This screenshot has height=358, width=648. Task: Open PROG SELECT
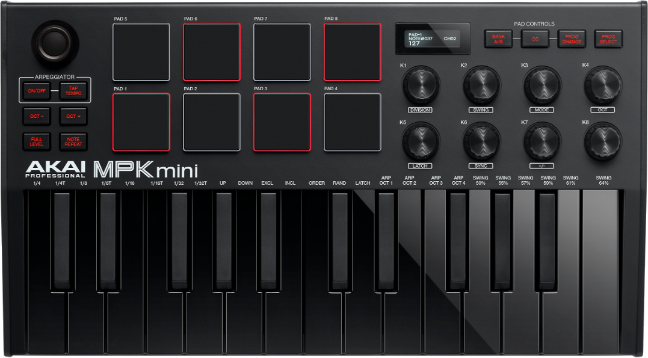pos(608,39)
